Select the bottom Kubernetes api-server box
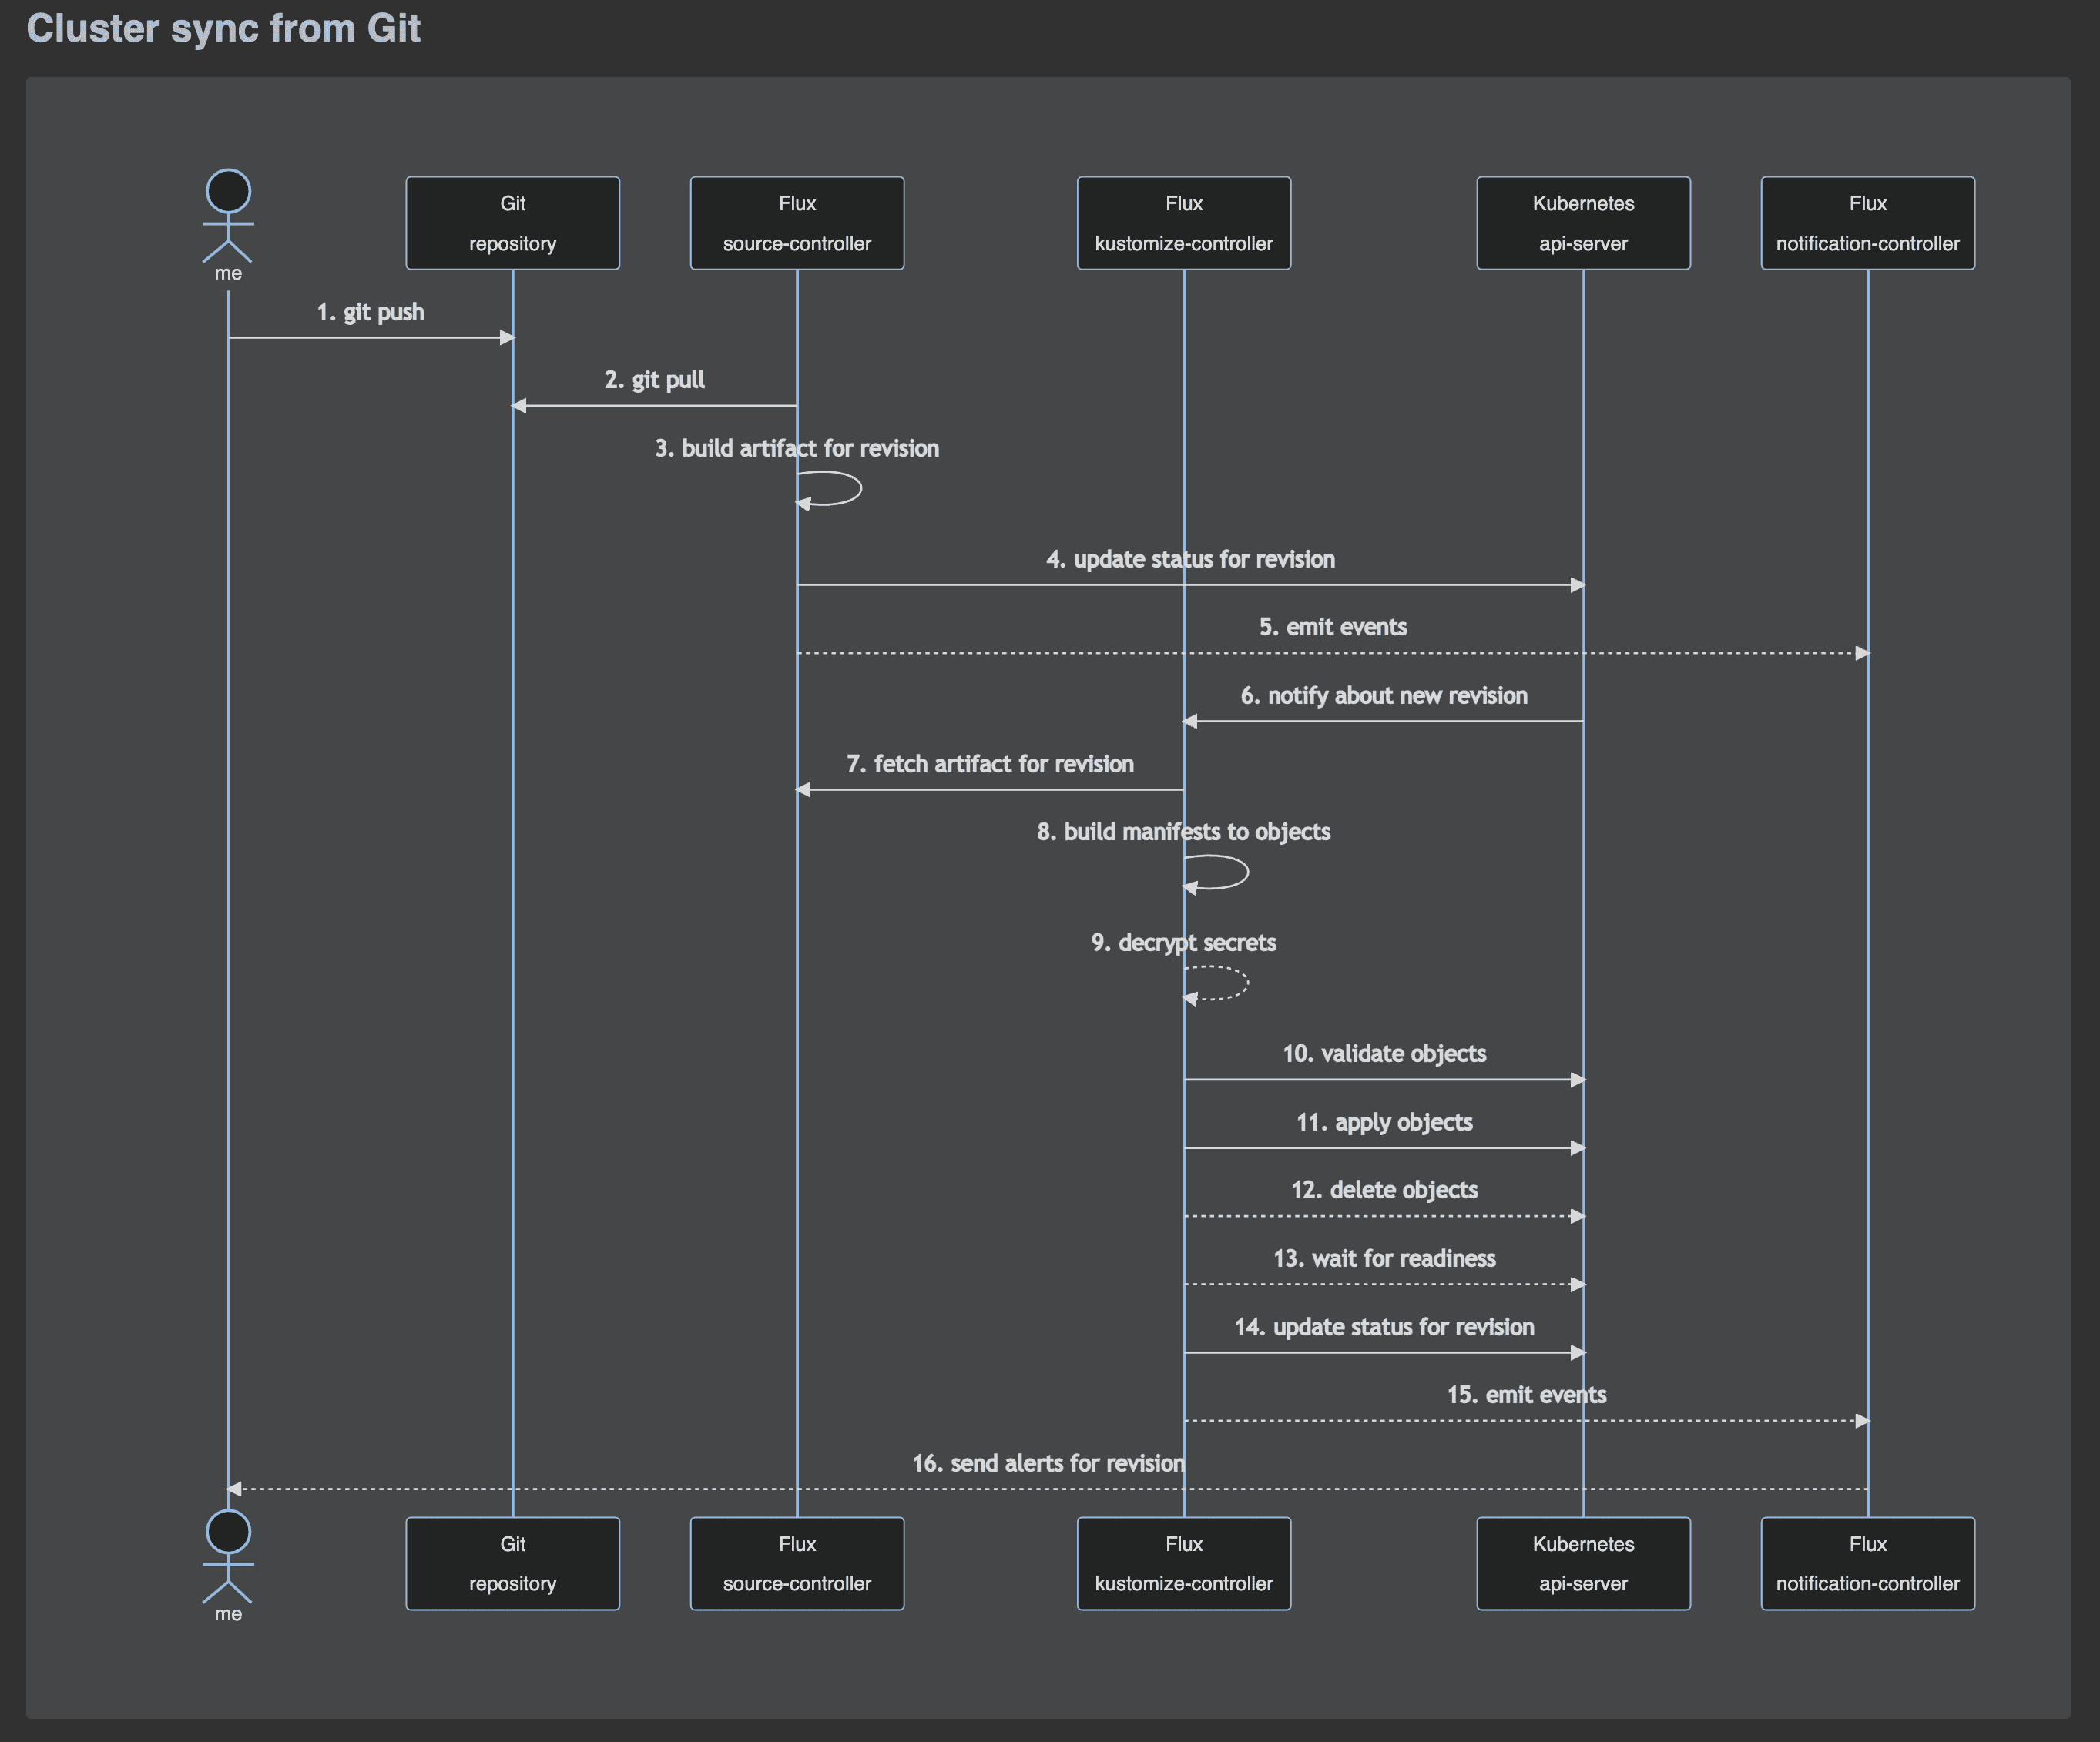The height and width of the screenshot is (1742, 2100). point(1583,1563)
